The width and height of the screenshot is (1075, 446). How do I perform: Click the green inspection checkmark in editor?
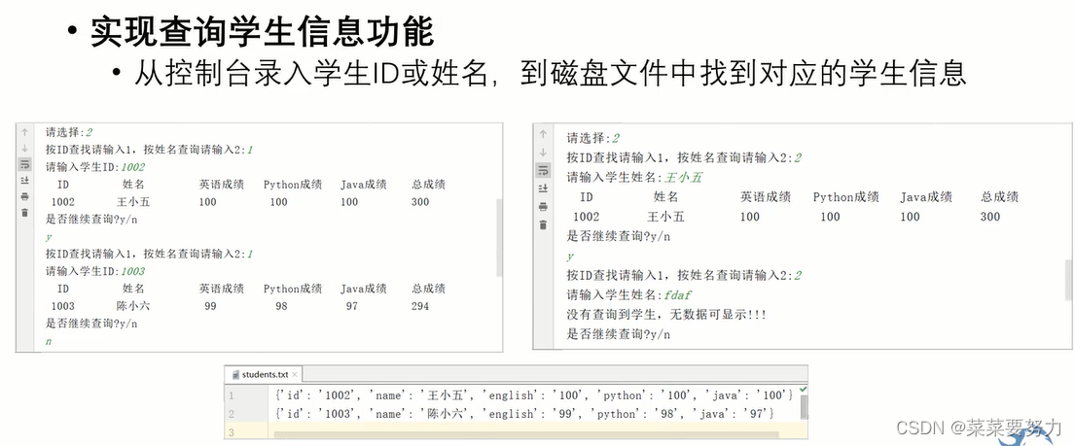pyautogui.click(x=804, y=390)
